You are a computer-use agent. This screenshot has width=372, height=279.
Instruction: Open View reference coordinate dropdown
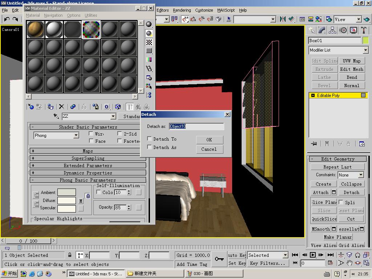(359, 19)
